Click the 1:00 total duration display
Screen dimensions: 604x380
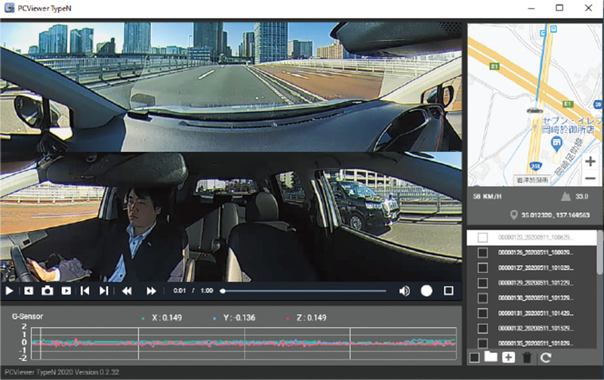click(207, 291)
